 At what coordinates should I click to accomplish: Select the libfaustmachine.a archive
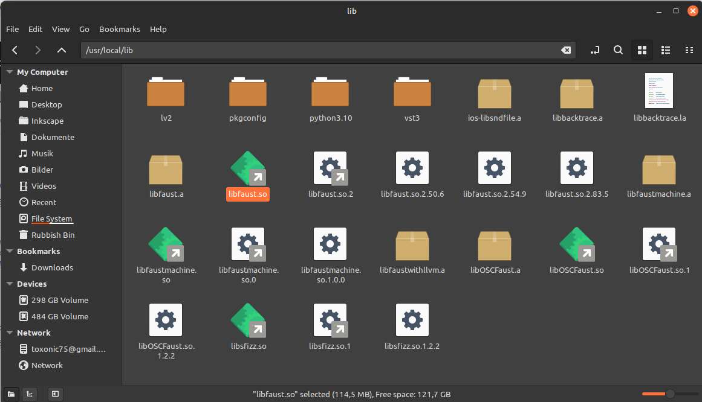pos(659,169)
